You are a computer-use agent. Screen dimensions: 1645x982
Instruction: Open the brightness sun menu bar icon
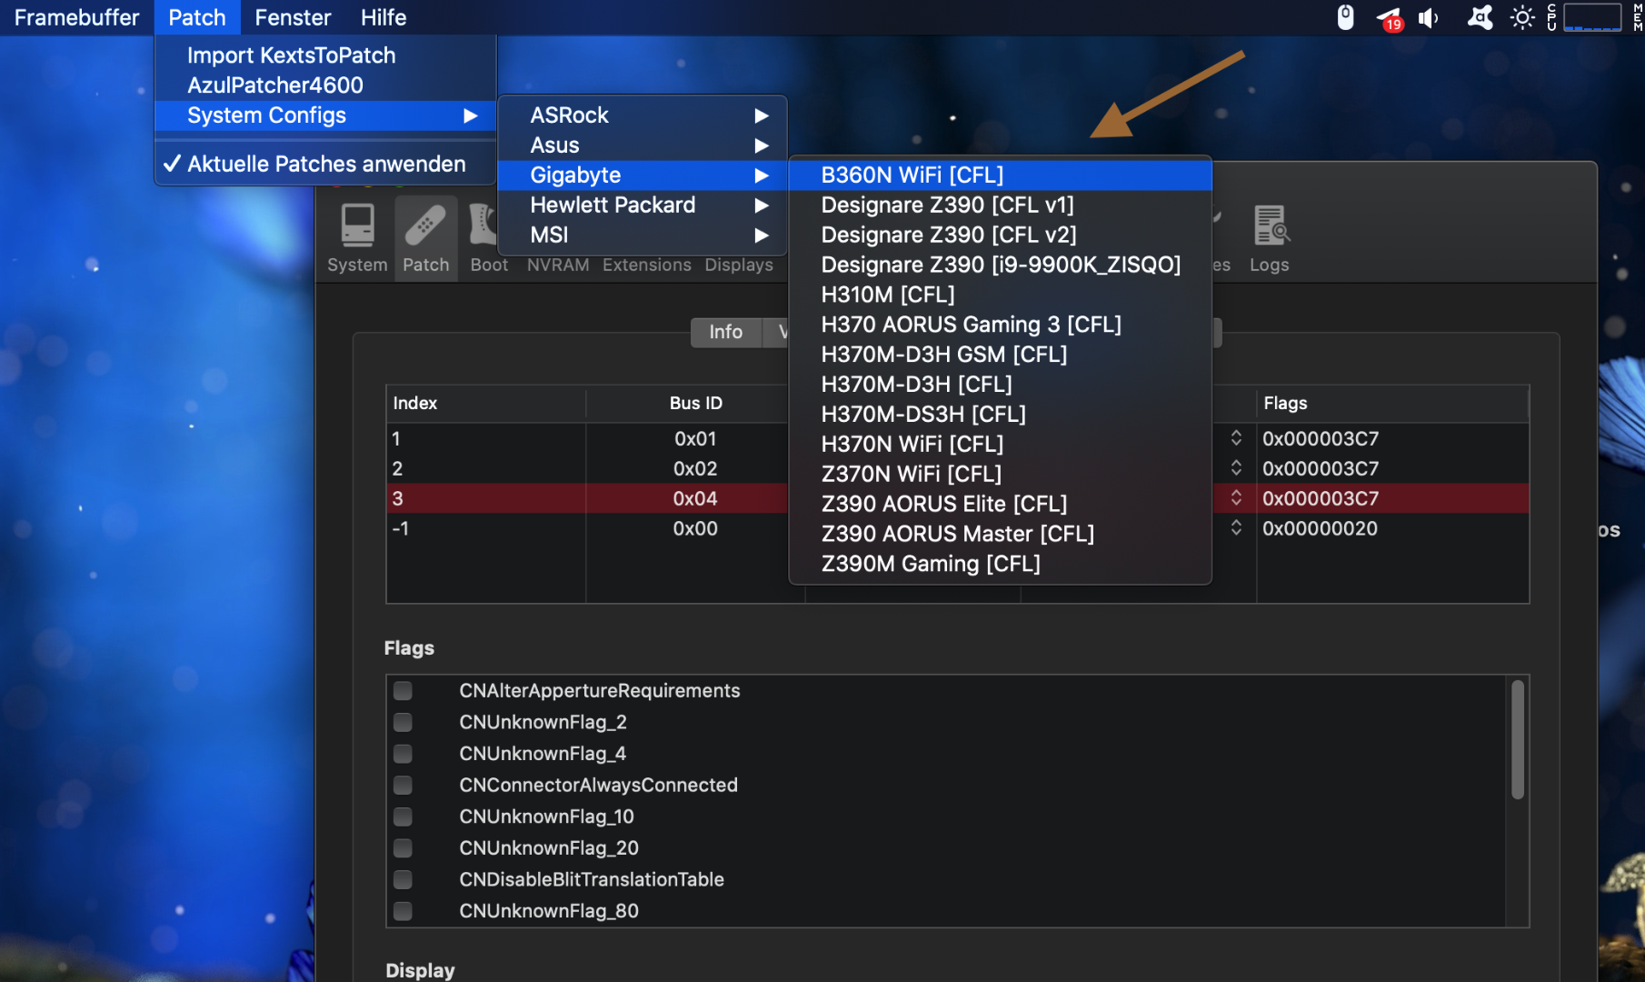click(x=1522, y=17)
